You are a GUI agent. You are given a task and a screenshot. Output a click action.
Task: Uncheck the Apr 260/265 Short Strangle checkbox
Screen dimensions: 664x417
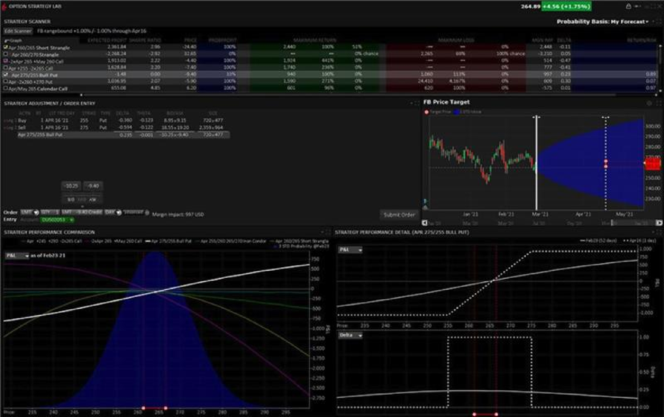6,47
